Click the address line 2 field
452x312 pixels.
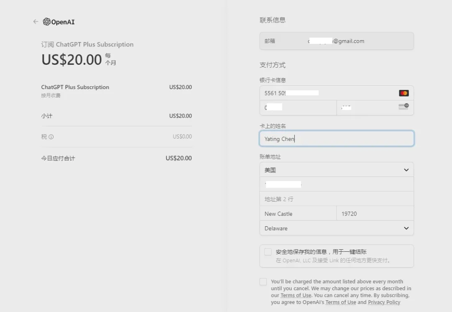tap(337, 199)
